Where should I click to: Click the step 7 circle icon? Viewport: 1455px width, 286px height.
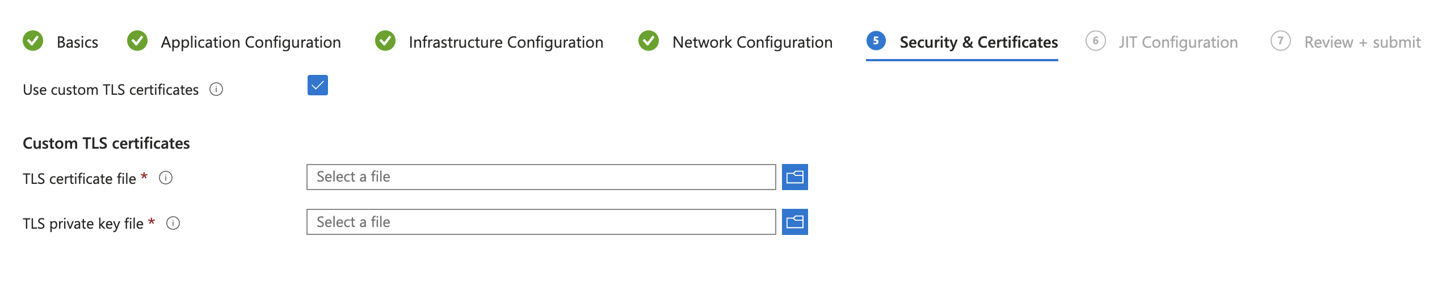tap(1280, 41)
